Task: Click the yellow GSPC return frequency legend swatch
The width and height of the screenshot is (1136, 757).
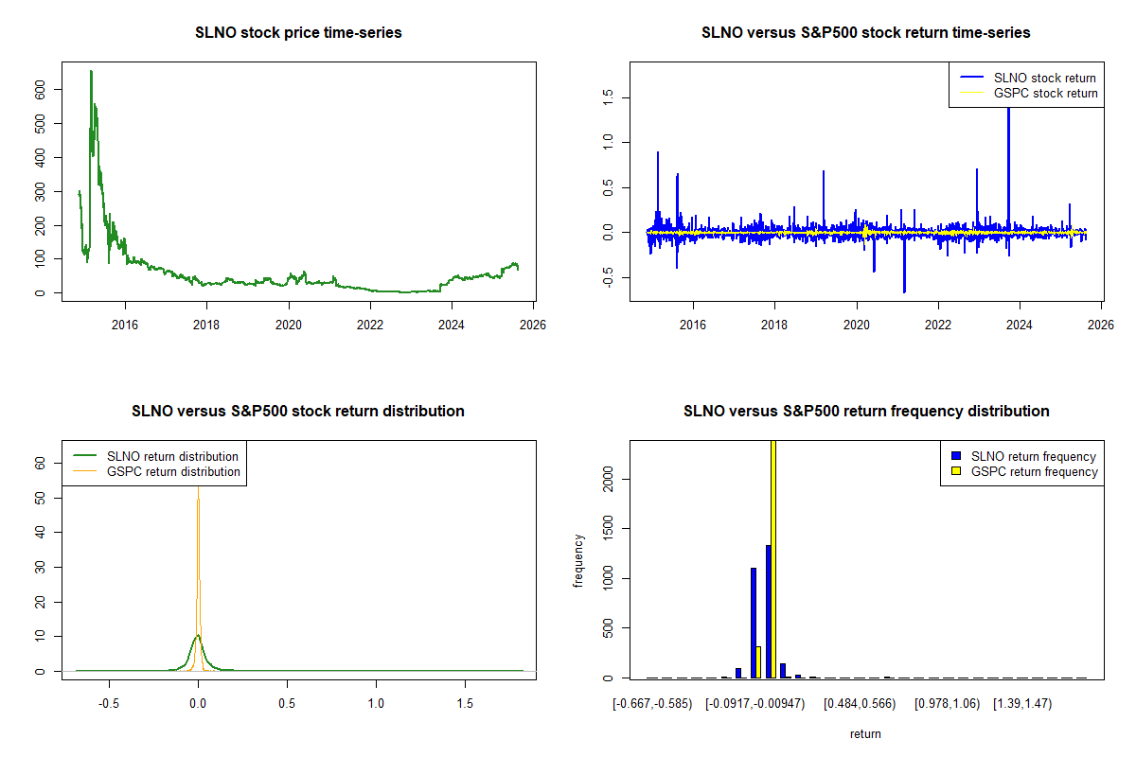Action: tap(954, 471)
